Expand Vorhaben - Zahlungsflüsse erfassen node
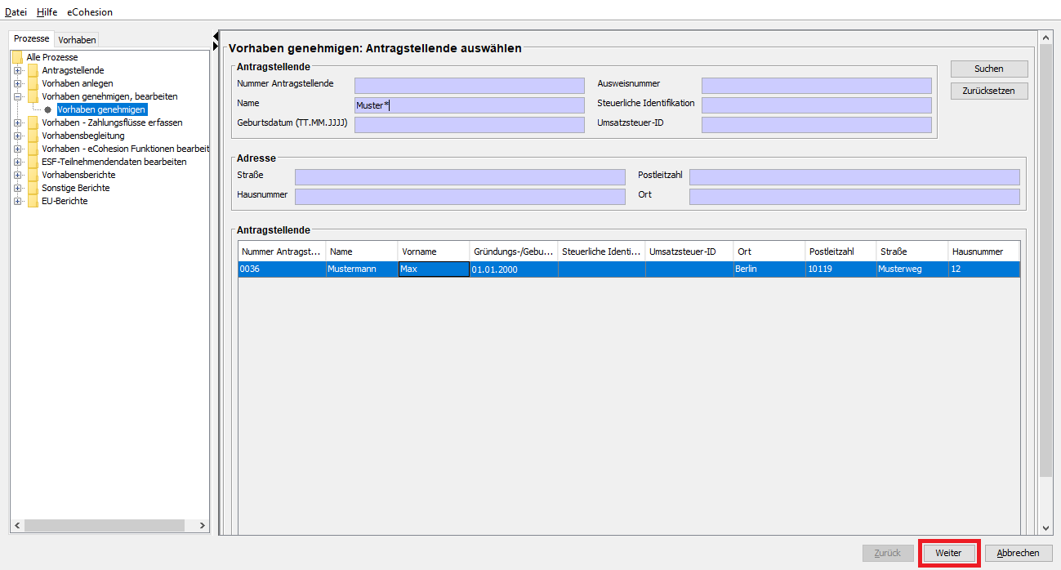The image size is (1061, 570). [17, 122]
